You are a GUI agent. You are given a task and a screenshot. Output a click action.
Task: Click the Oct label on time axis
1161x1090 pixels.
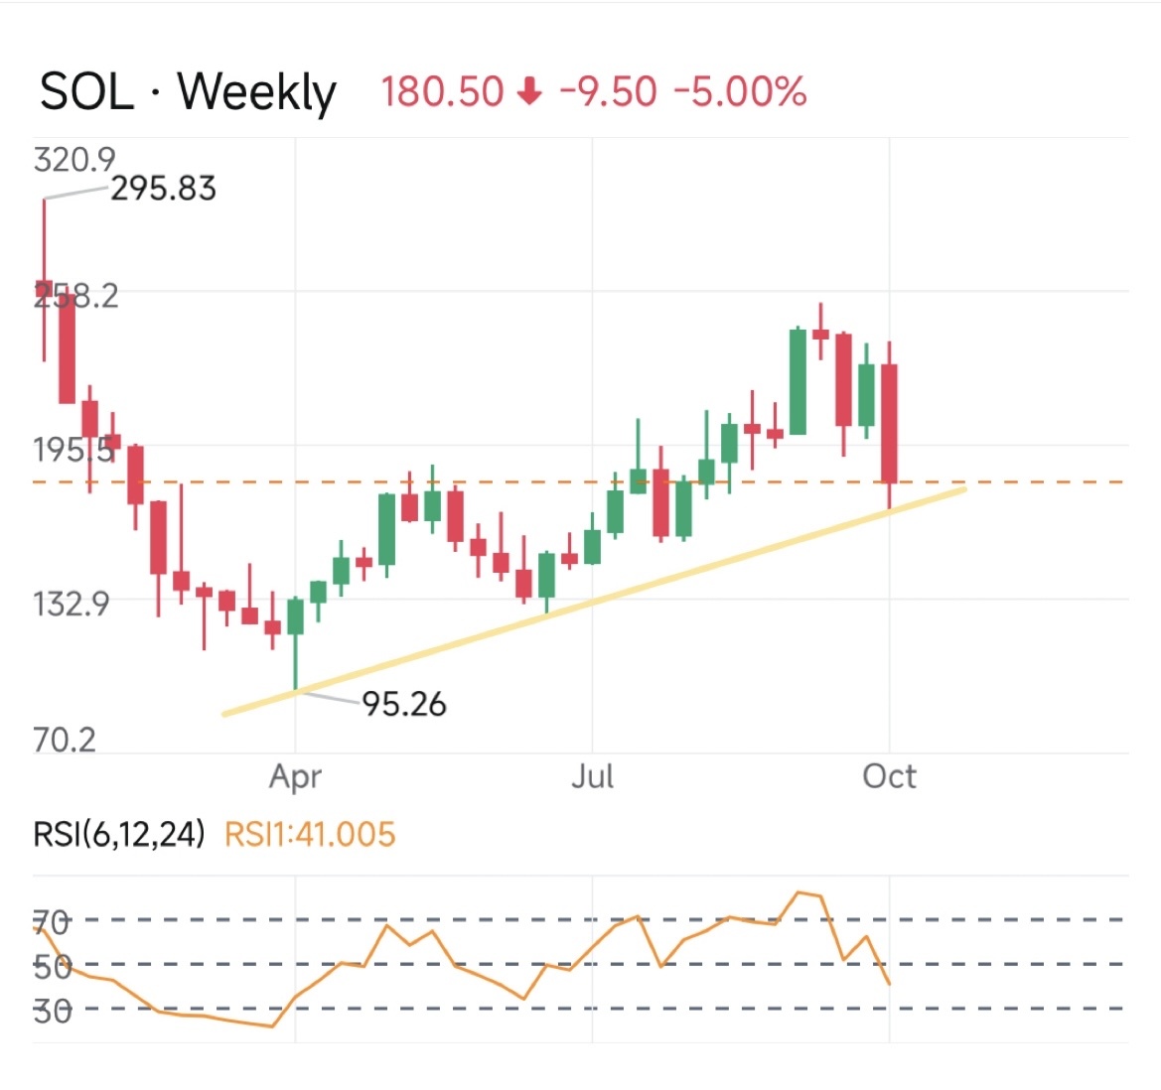pyautogui.click(x=889, y=776)
